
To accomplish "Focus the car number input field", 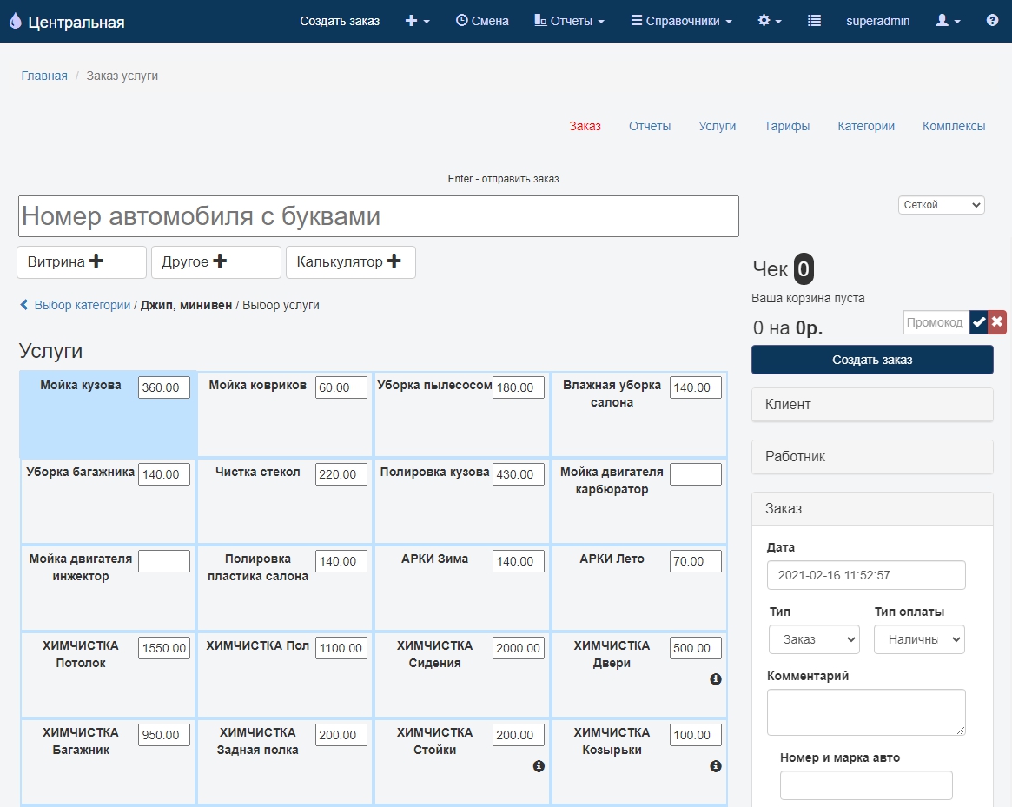I will click(x=378, y=216).
